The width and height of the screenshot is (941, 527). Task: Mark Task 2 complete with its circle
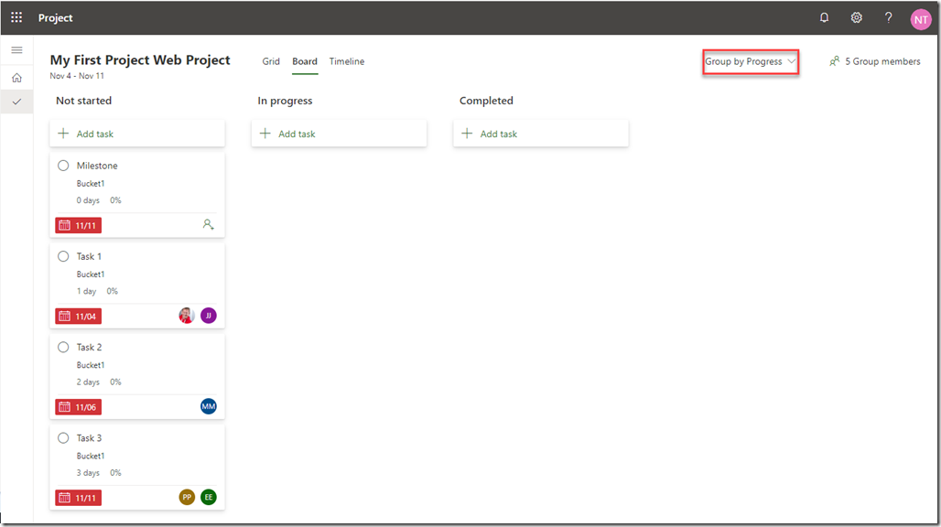63,347
